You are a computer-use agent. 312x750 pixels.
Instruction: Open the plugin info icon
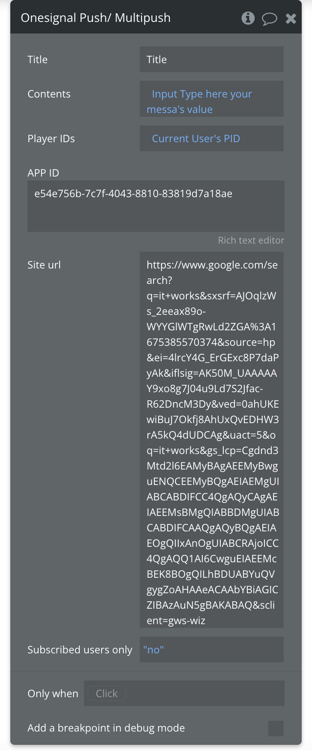pos(248,18)
